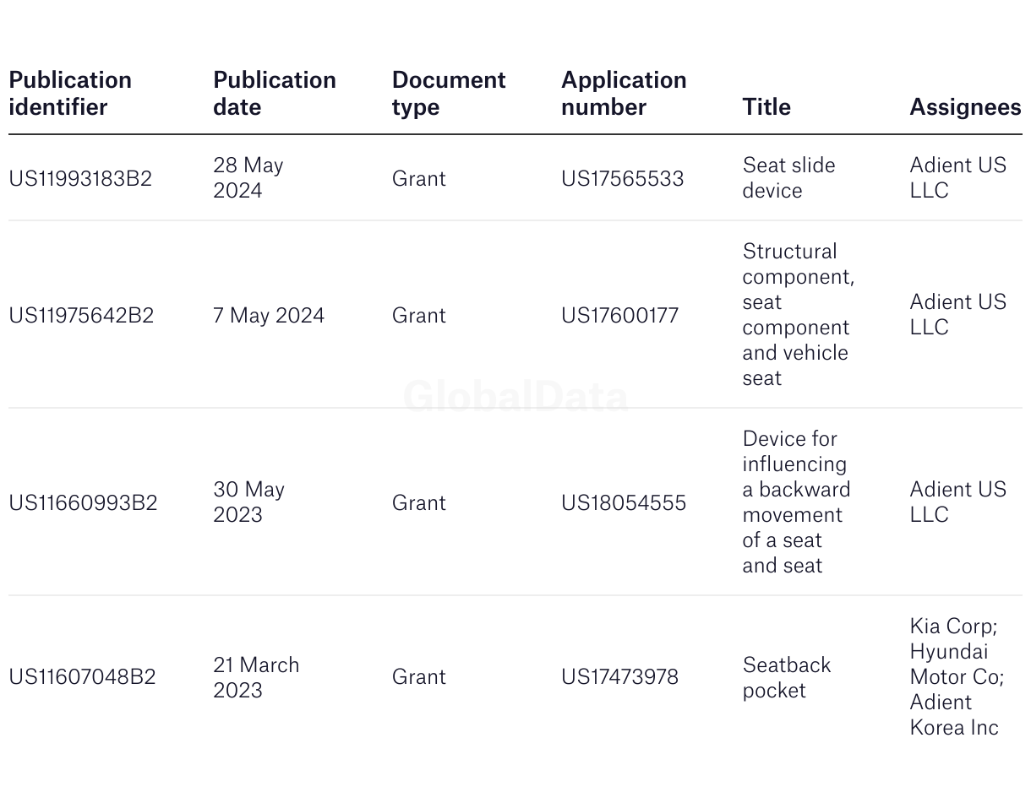Click the Kia Corp; Hyundai Motor assignees cell

tap(957, 676)
